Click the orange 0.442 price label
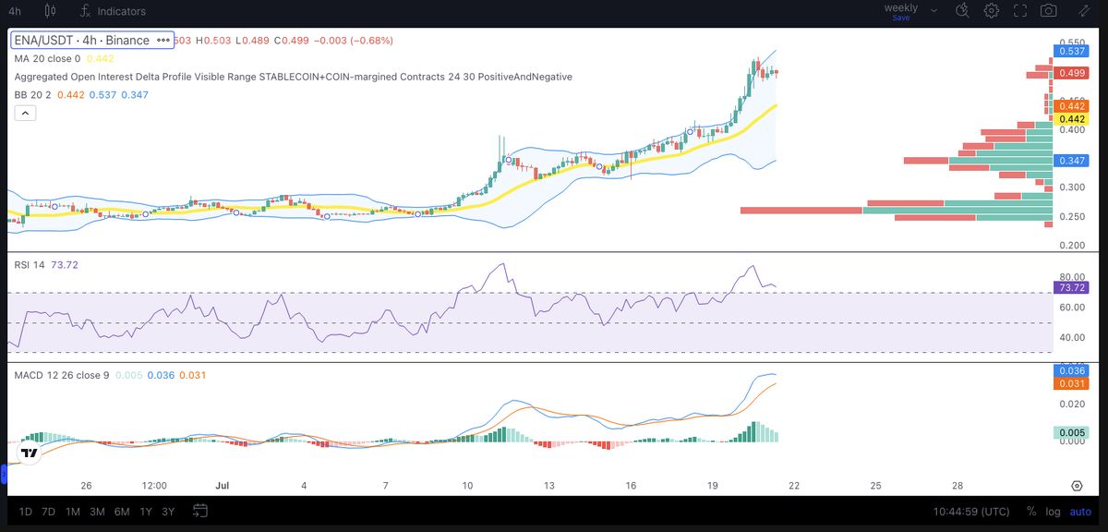The height and width of the screenshot is (532, 1108). tap(1072, 107)
